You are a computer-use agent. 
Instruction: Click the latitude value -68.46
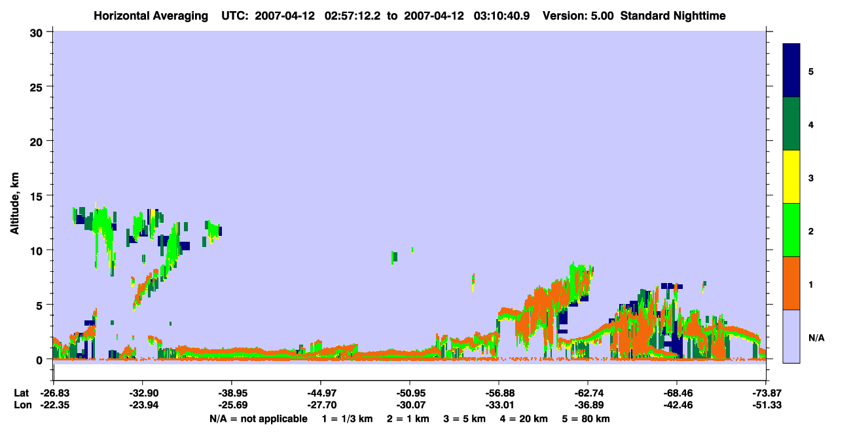click(x=677, y=393)
